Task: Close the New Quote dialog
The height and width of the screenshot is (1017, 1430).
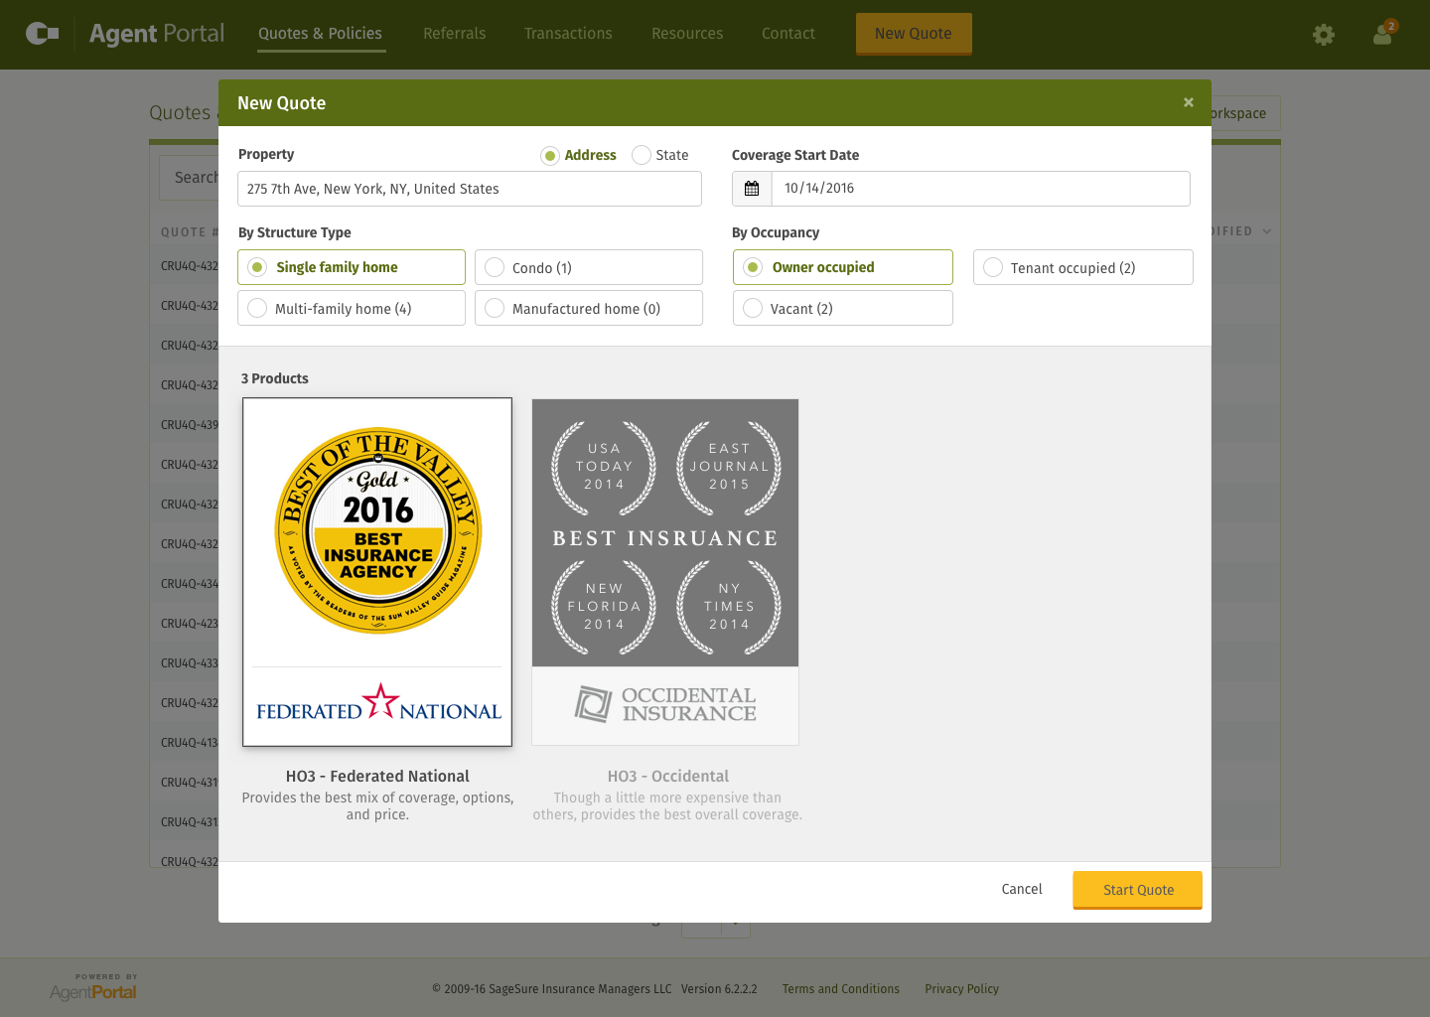Action: (x=1188, y=102)
